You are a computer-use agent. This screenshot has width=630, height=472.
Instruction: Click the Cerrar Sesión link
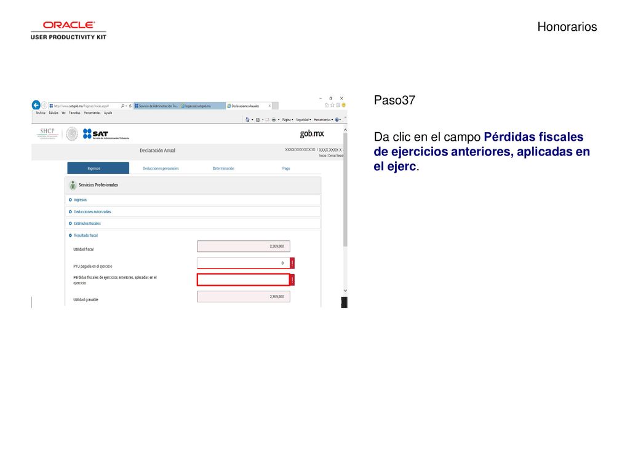[337, 155]
